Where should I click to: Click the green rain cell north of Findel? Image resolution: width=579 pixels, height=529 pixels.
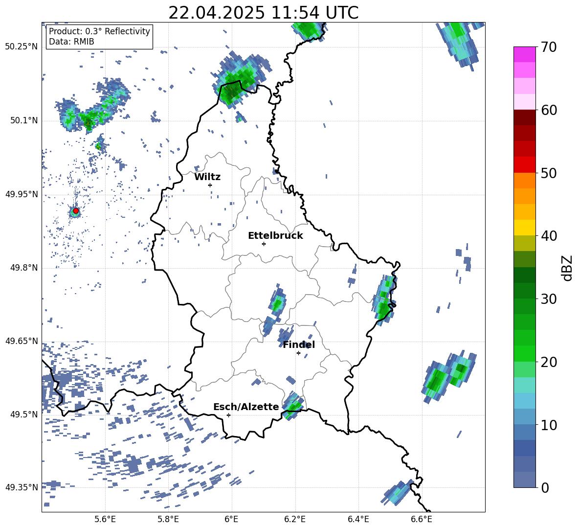click(278, 303)
